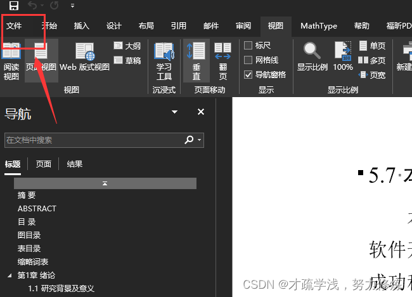Collapse the 第1章 绪论 tree arrow
Screen dimensions: 412x297
pos(10,275)
